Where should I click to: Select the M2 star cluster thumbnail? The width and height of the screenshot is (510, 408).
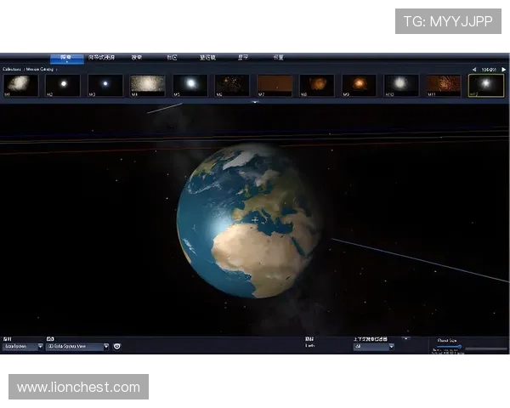point(63,84)
